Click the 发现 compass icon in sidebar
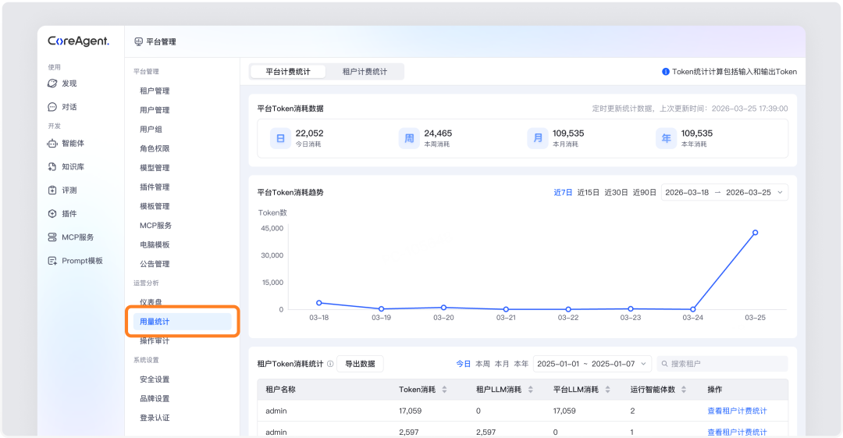 pyautogui.click(x=52, y=84)
